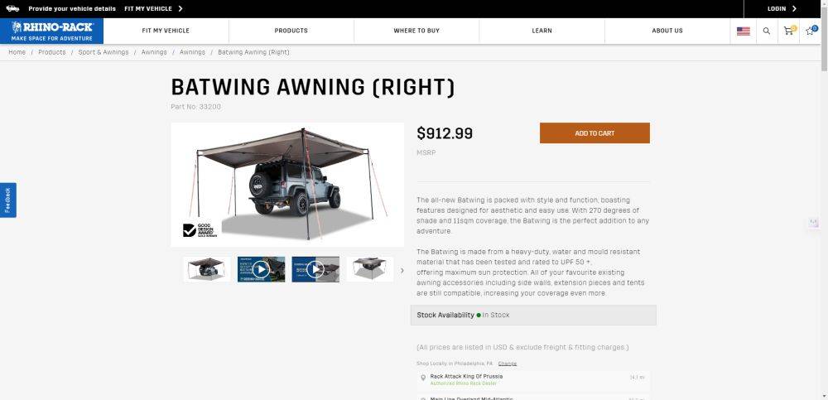Image resolution: width=828 pixels, height=400 pixels.
Task: Click the vehicle icon in top bar
Action: point(12,8)
